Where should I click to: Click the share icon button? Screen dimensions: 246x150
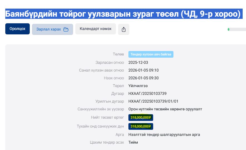(x=124, y=29)
